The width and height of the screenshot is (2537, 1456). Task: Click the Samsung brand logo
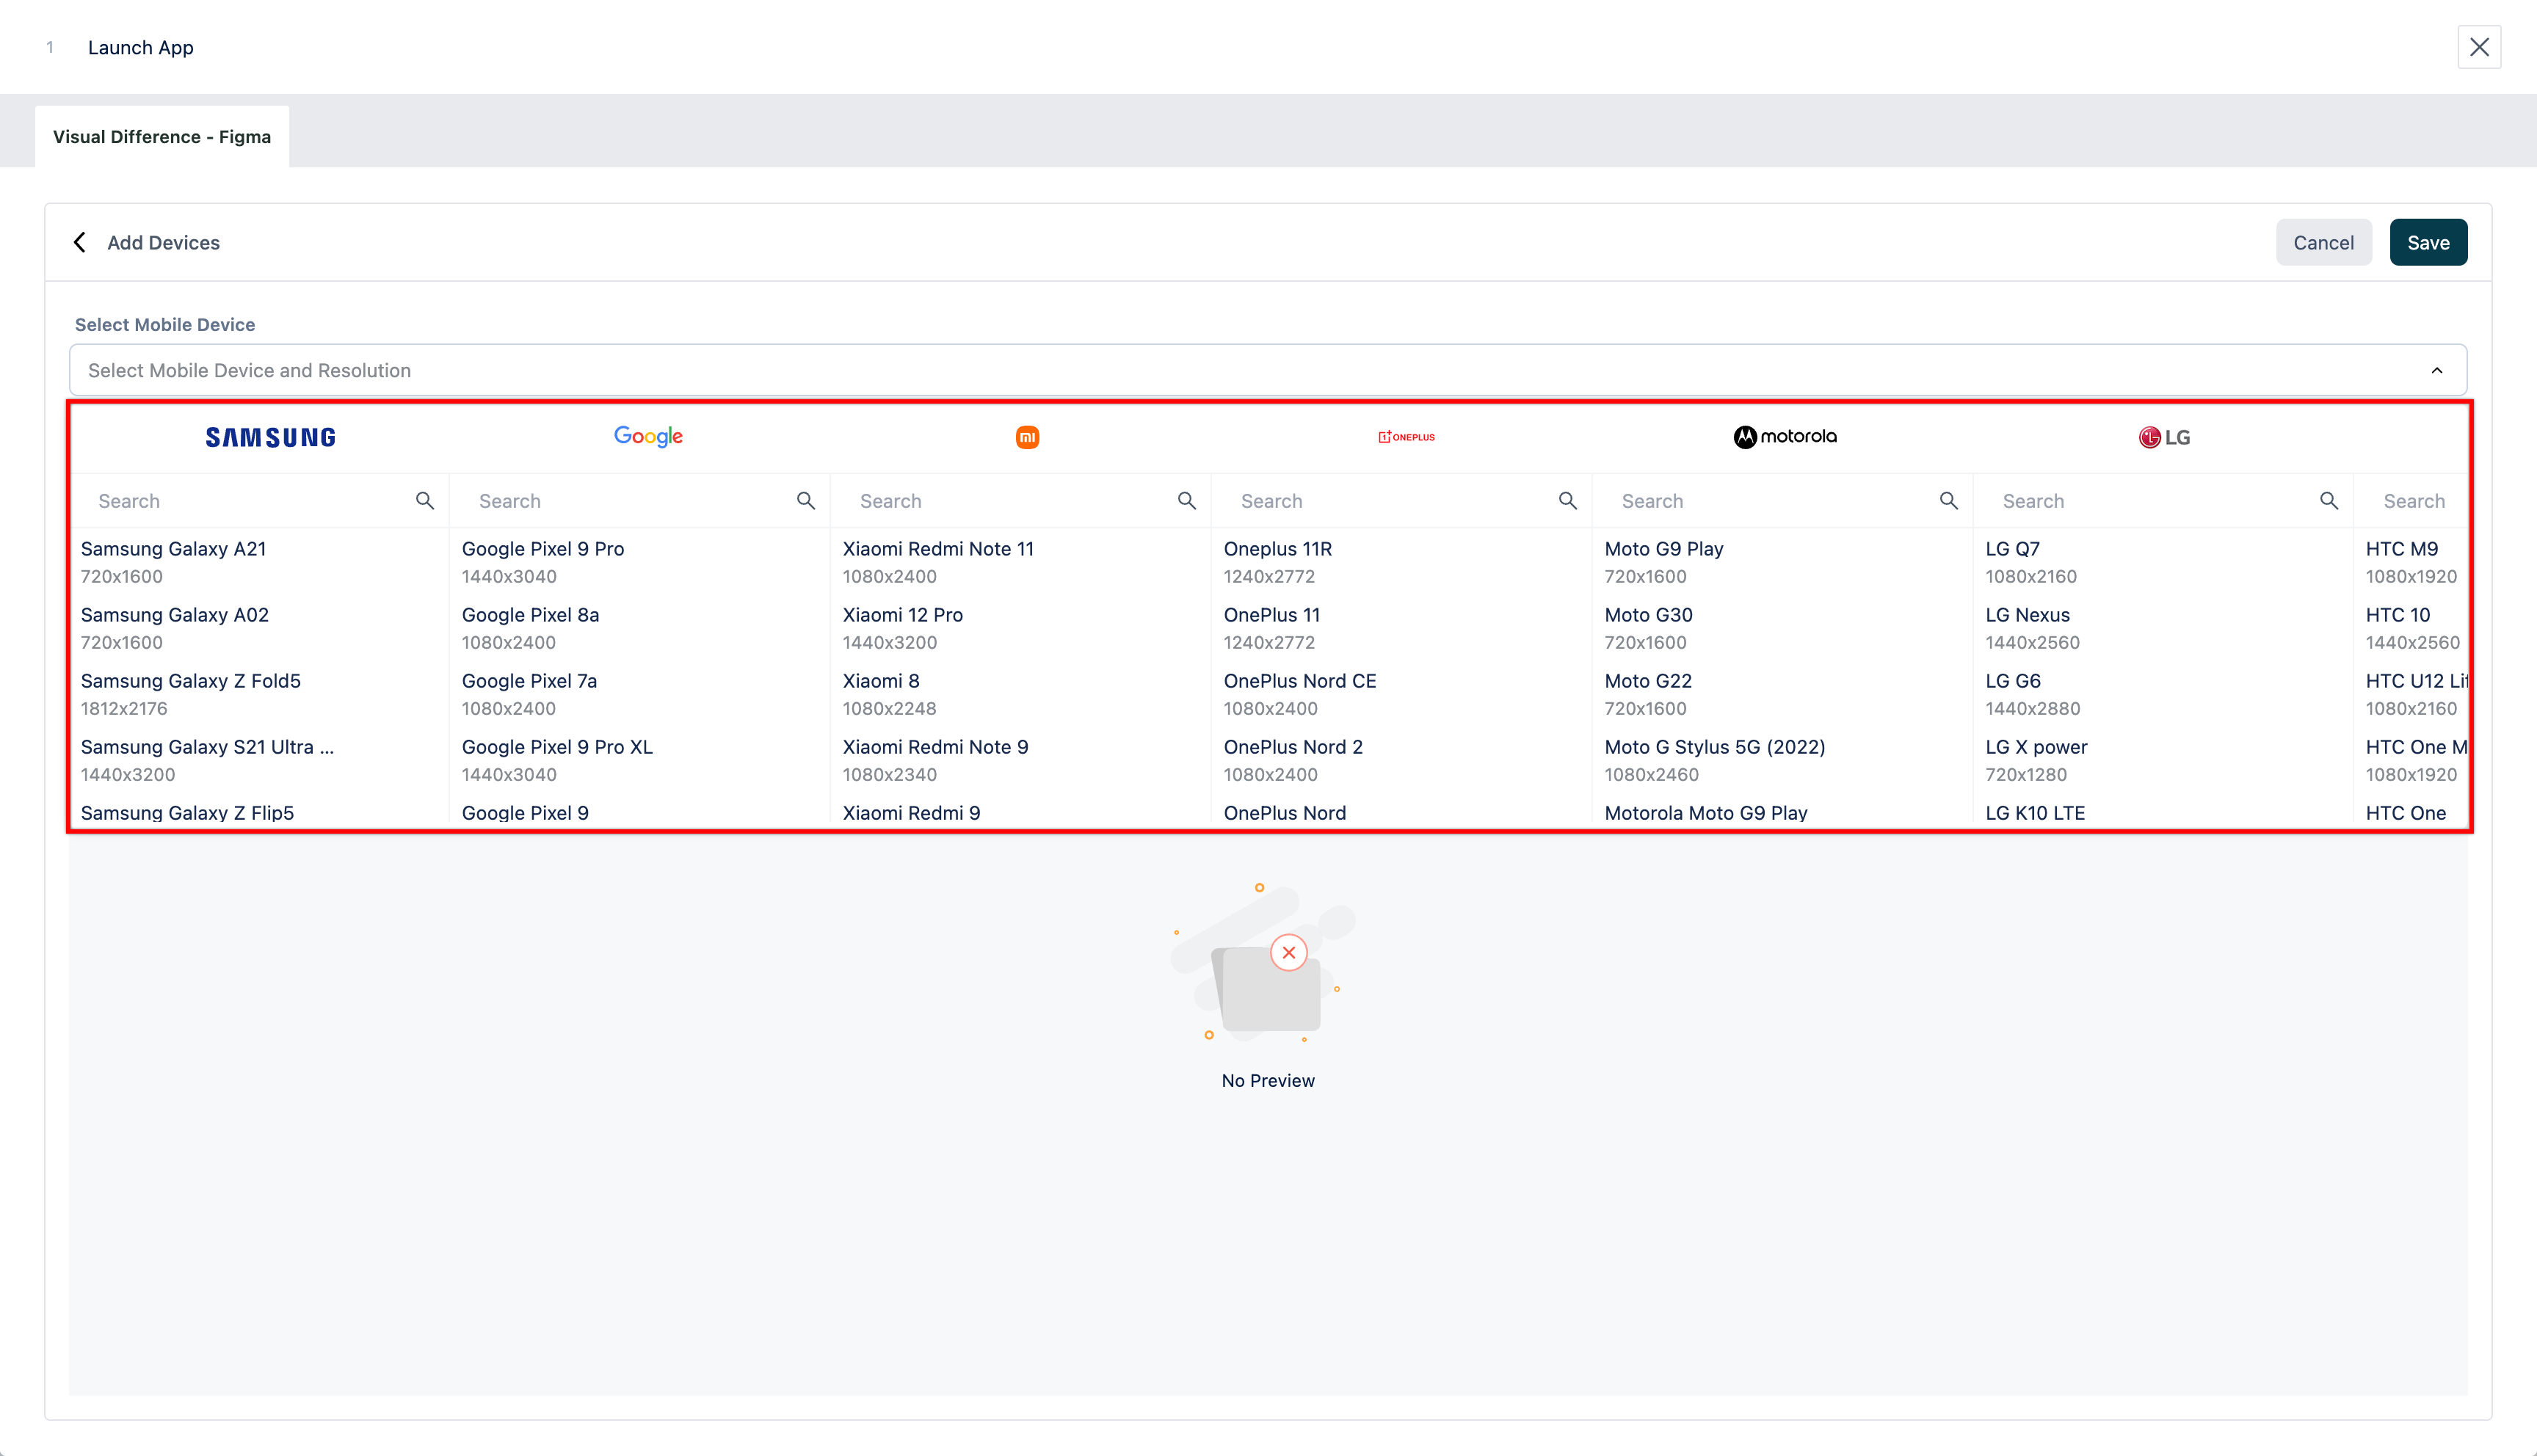pos(270,437)
